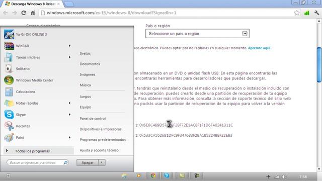Image resolution: width=322 pixels, height=181 pixels.
Task: Open Chrome wrench settings menu
Action: (x=316, y=13)
